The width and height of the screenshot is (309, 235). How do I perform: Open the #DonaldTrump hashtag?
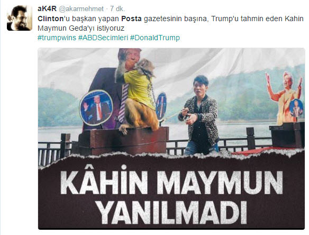pyautogui.click(x=155, y=38)
